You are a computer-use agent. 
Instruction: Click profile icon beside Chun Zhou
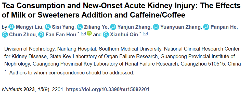tap(5, 35)
